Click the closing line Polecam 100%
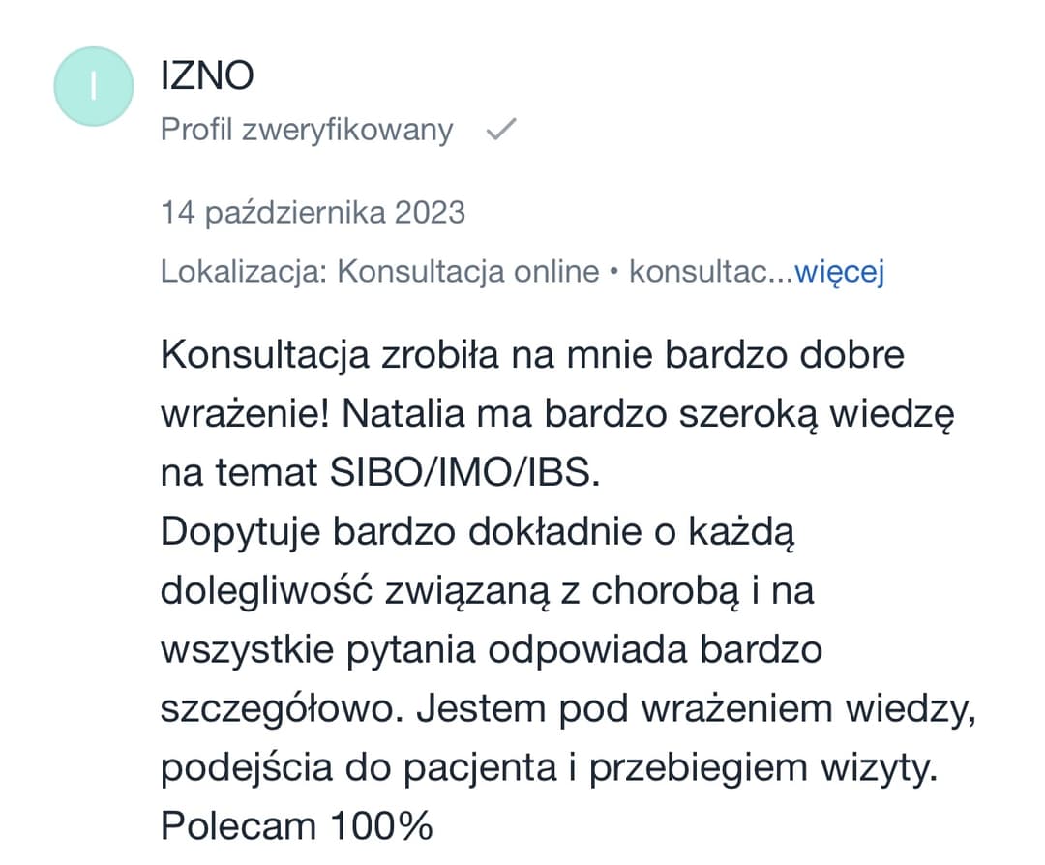 click(296, 826)
